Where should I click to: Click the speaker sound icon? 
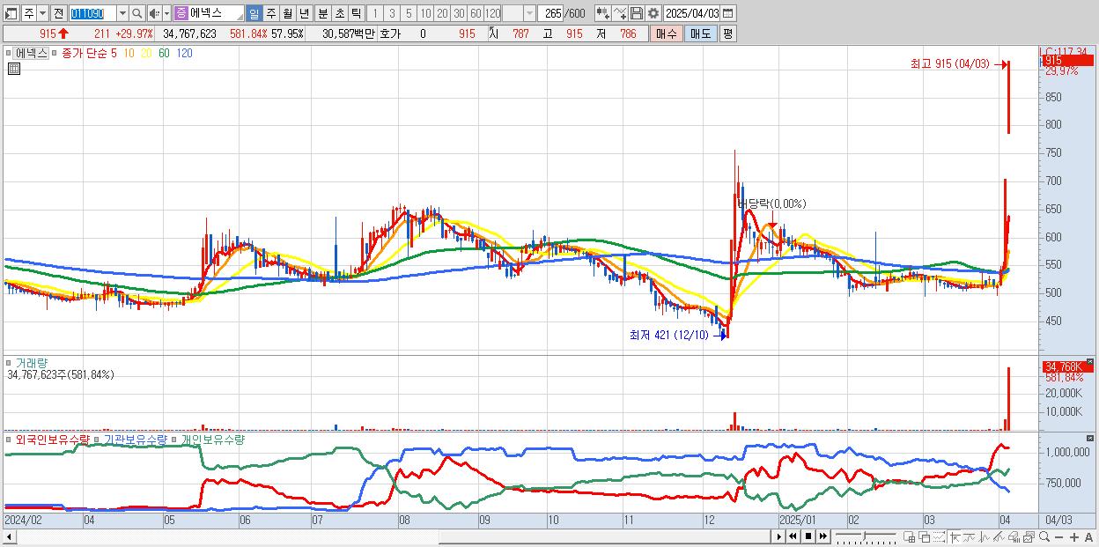(x=154, y=13)
